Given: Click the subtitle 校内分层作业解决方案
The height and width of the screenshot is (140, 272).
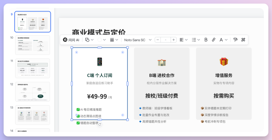Looking at the screenshot, I should [162, 83].
